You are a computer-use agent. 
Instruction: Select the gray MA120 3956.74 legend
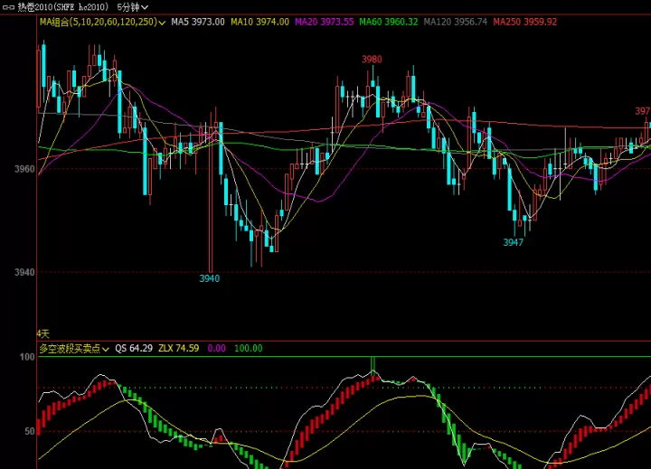pyautogui.click(x=456, y=22)
